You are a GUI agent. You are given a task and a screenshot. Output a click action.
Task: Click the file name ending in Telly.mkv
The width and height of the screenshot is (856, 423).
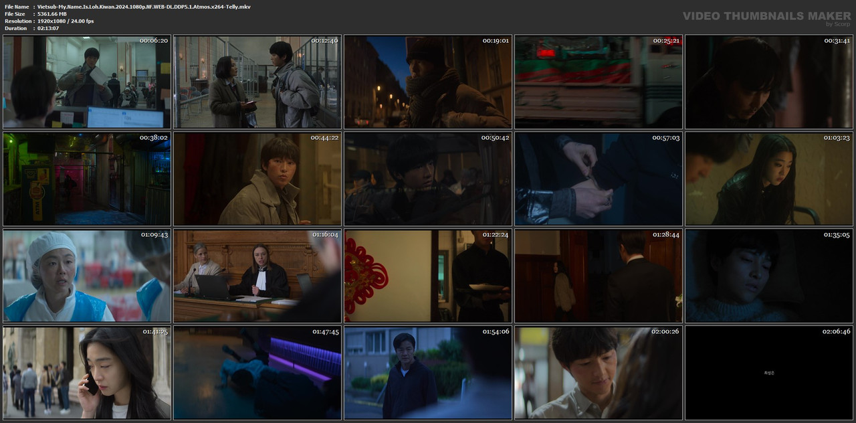[x=144, y=7]
